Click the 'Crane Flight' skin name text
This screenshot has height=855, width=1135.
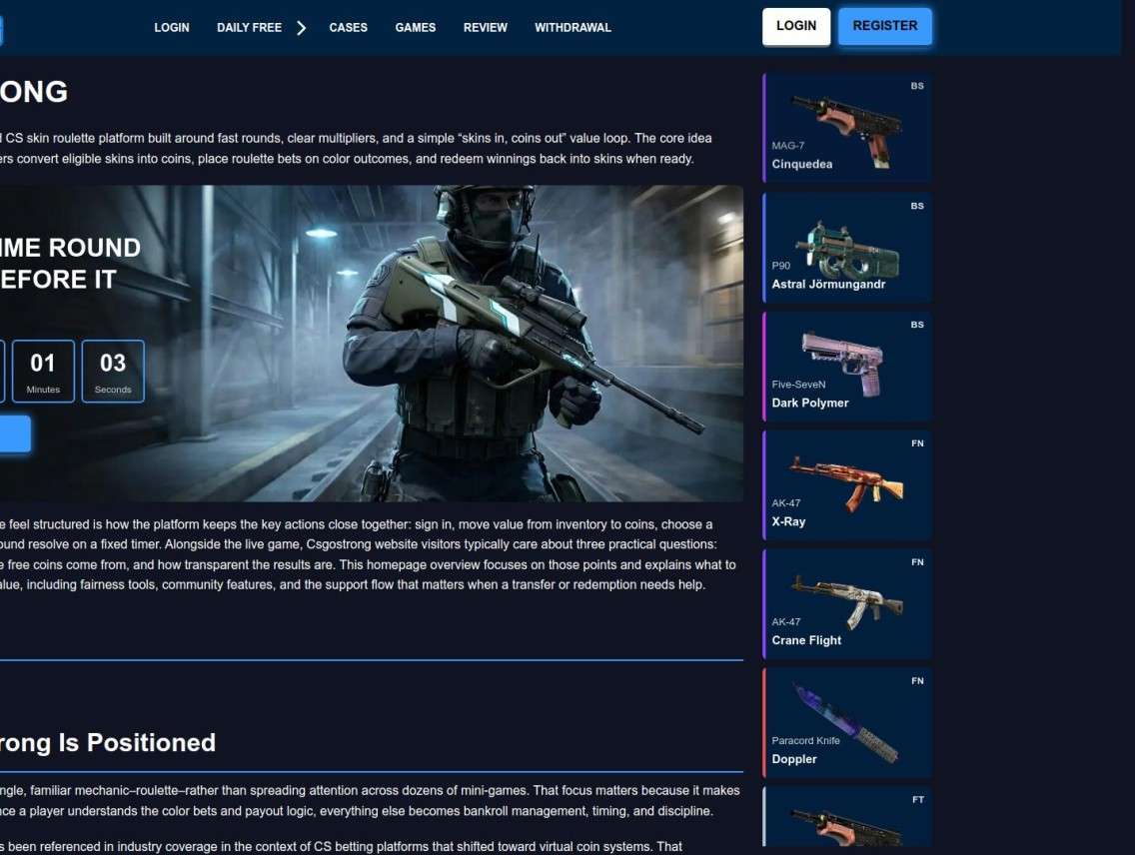[806, 640]
